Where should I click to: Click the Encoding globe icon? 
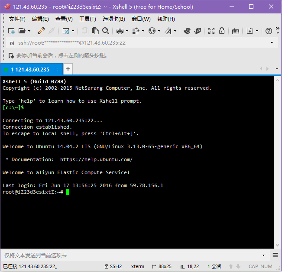pos(152,31)
